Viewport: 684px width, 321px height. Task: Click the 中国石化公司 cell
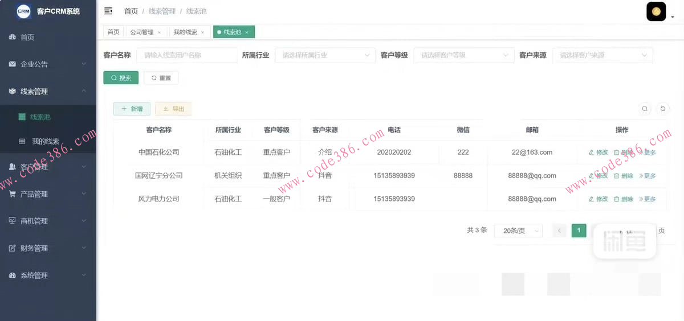coord(158,153)
